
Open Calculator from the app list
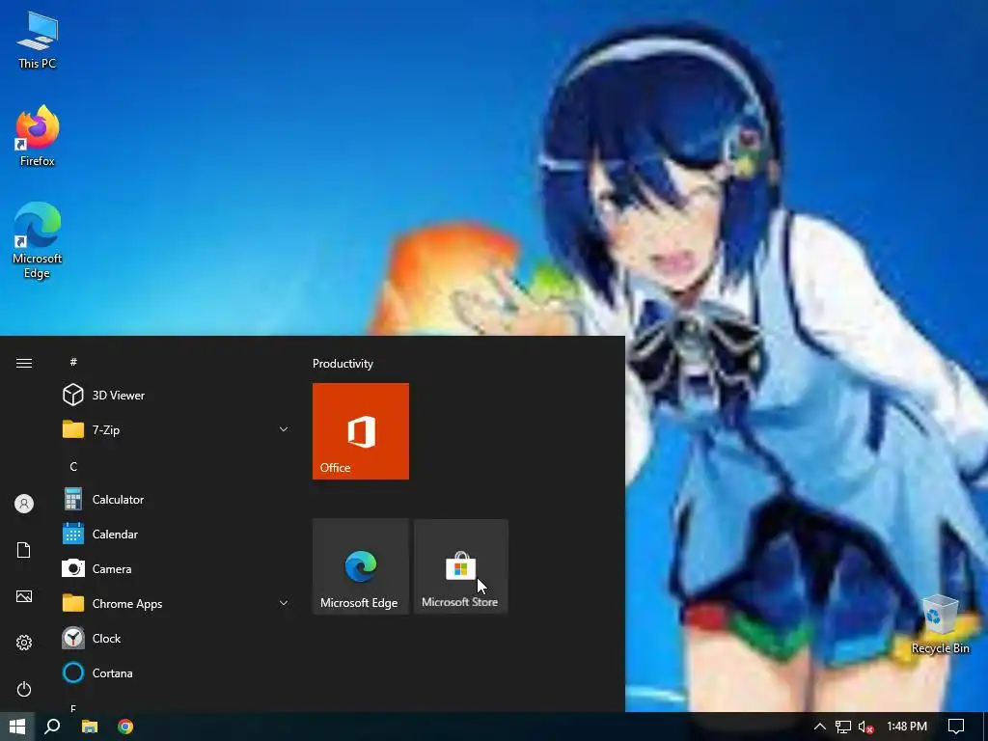pos(177,500)
